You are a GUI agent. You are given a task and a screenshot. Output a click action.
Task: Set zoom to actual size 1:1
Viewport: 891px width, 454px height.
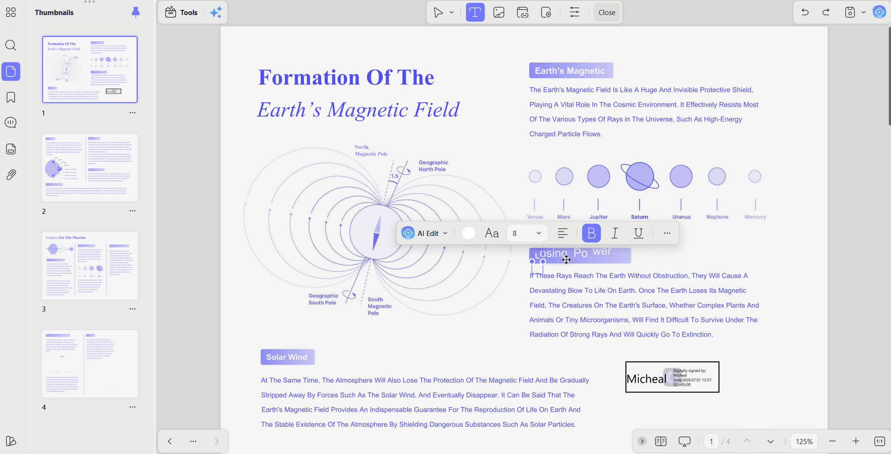[879, 441]
